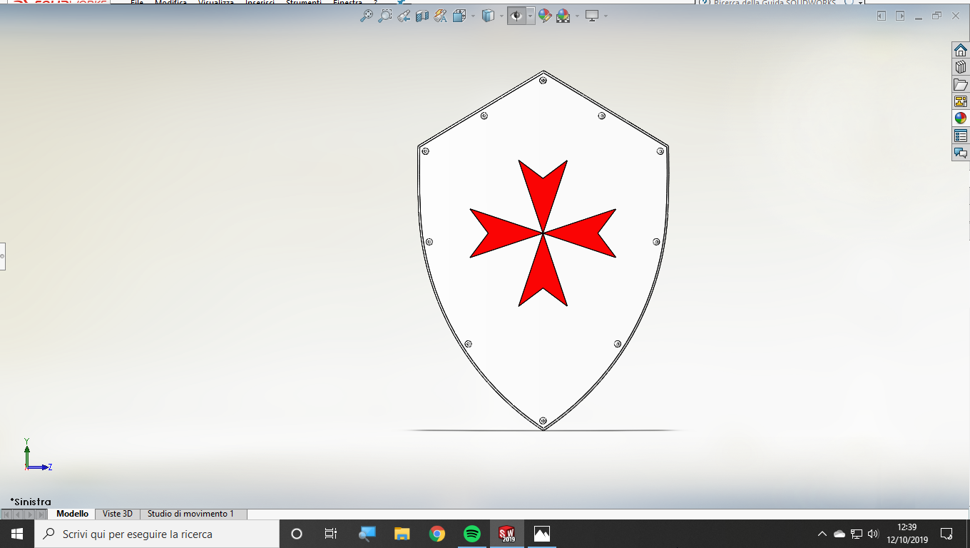
Task: Select the rivet at shield bottom tip
Action: [543, 421]
